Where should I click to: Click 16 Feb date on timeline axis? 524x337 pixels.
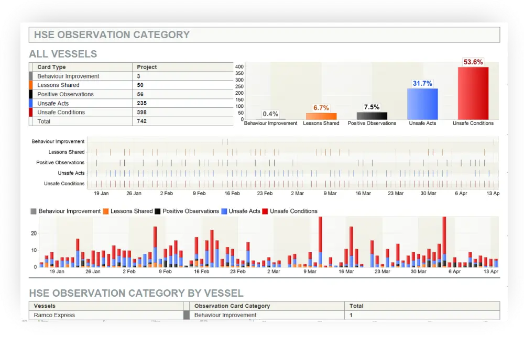232,193
